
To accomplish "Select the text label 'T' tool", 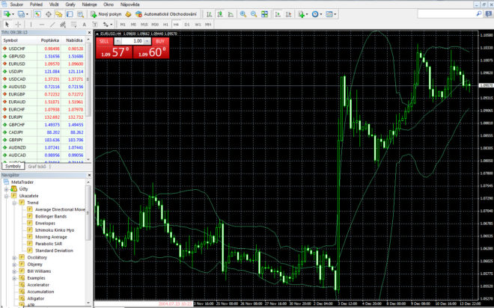I will 94,24.
